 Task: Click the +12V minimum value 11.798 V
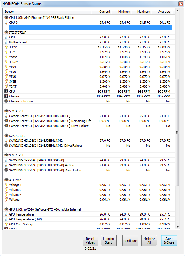coord(124,47)
